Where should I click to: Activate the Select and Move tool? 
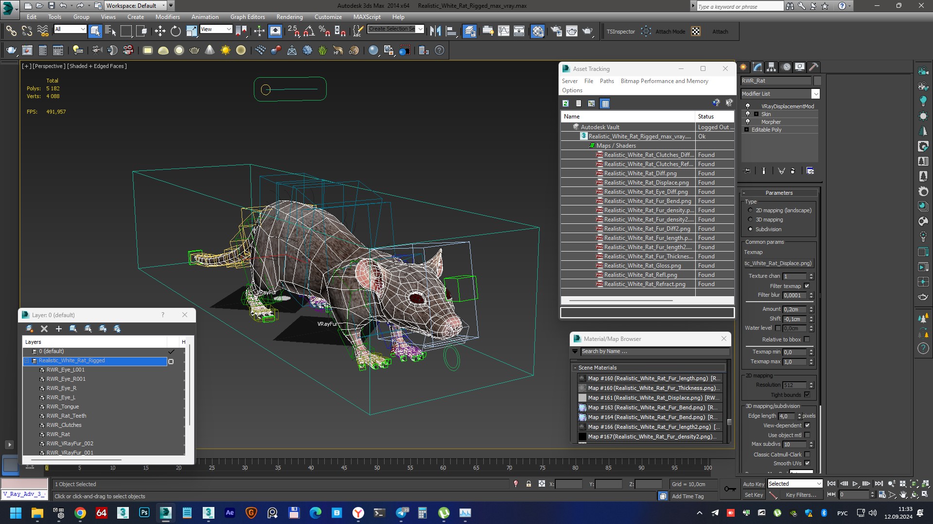(x=160, y=32)
